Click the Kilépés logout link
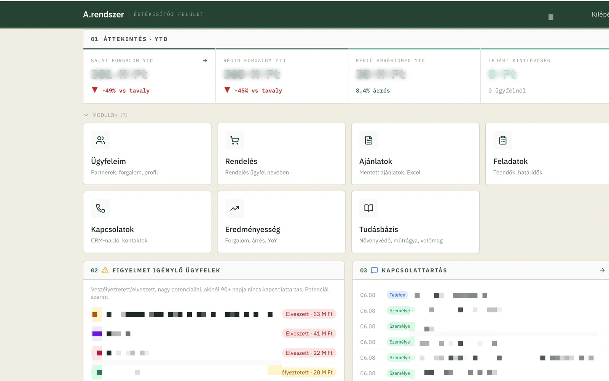Screen dimensions: 609x381 coord(600,14)
